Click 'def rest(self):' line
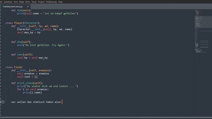The width and height of the screenshot is (212, 119). coord(22,55)
